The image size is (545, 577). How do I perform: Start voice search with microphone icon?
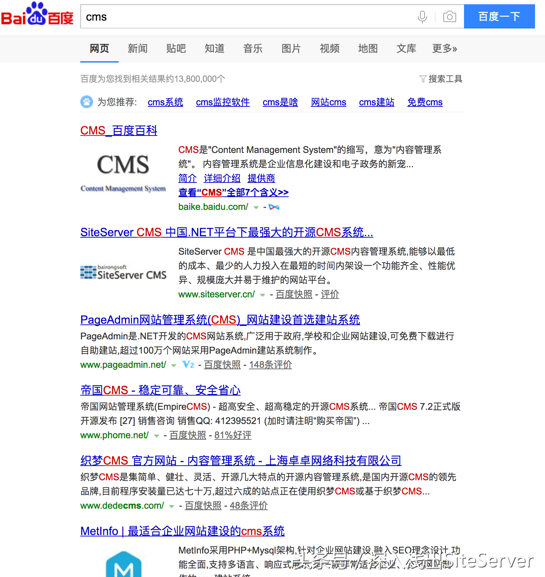point(422,17)
